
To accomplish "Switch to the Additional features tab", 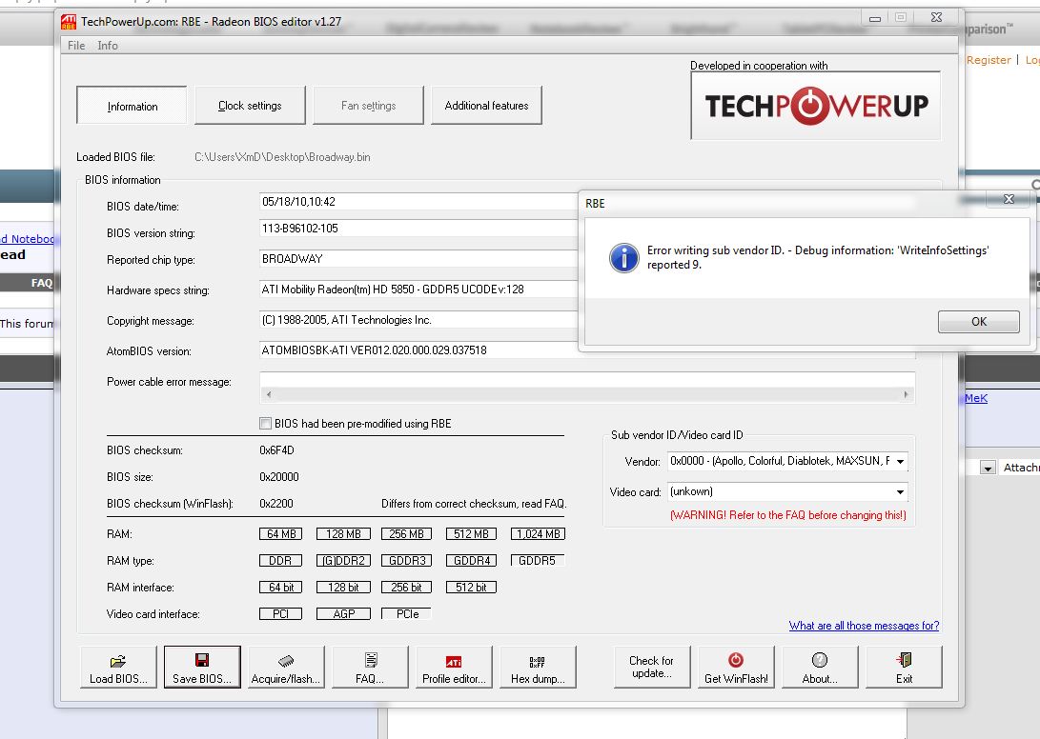I will tap(486, 106).
